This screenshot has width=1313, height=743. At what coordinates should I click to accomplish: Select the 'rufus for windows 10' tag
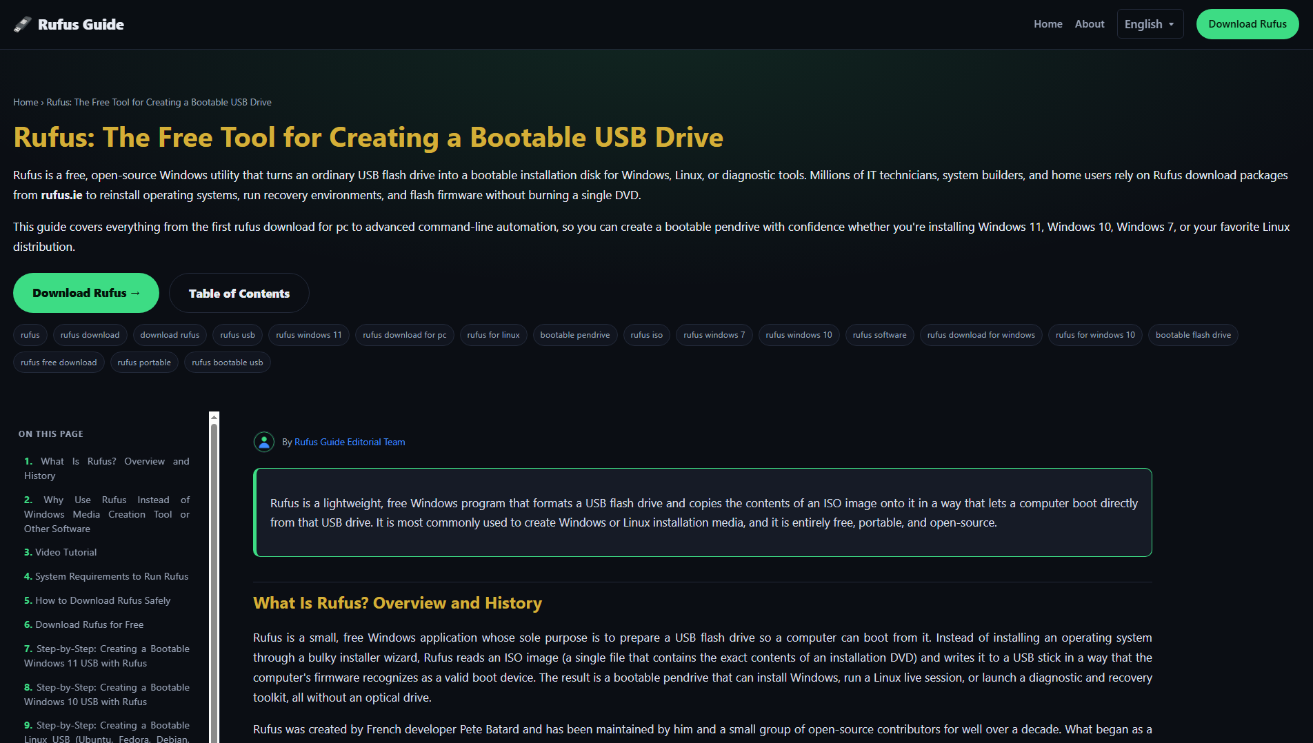point(1096,335)
